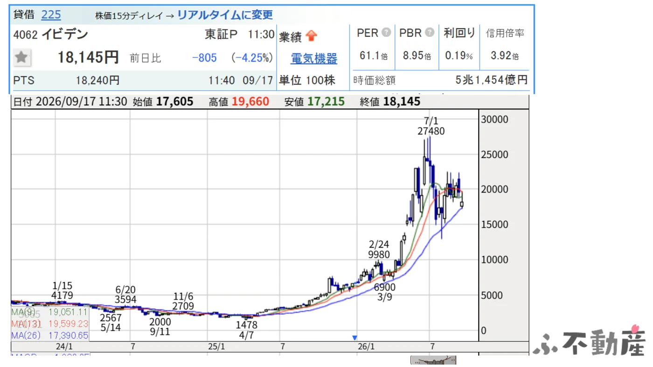The height and width of the screenshot is (367, 653).
Task: Click the 11/6 high label 2709
Action: (183, 306)
